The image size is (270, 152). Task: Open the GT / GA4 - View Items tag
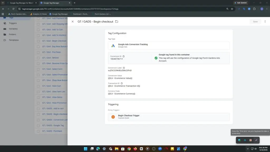[x=52, y=97]
